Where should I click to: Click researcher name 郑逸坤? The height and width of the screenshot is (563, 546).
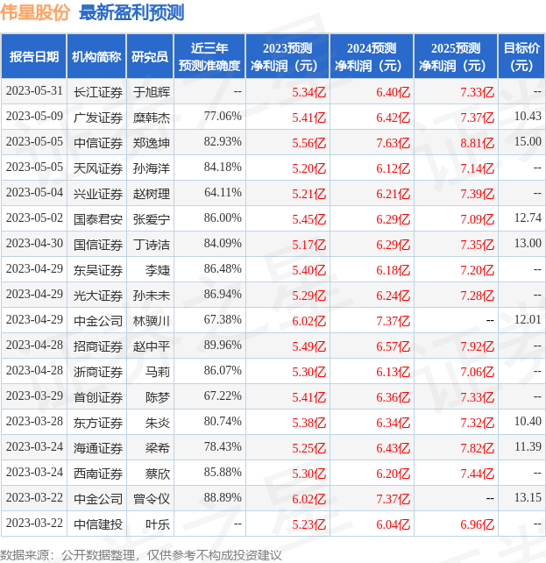(151, 143)
